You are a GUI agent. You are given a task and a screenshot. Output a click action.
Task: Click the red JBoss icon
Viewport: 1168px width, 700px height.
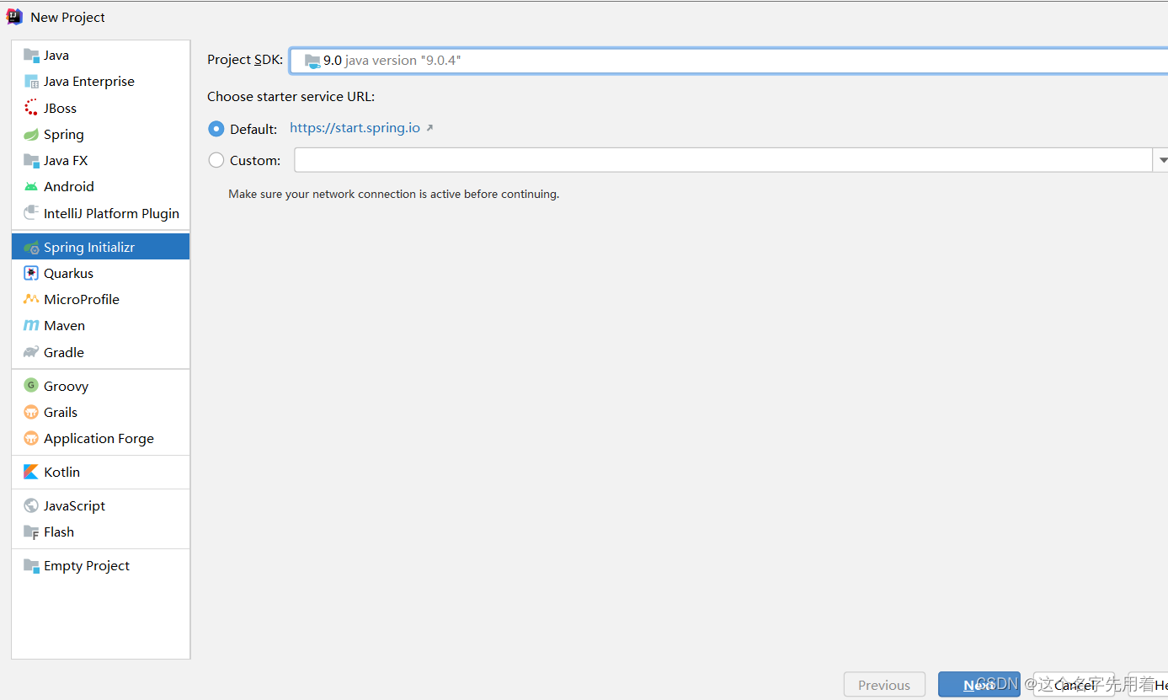(31, 108)
